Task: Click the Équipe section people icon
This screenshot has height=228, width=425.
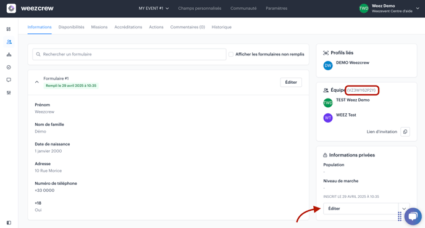Action: [x=326, y=91]
